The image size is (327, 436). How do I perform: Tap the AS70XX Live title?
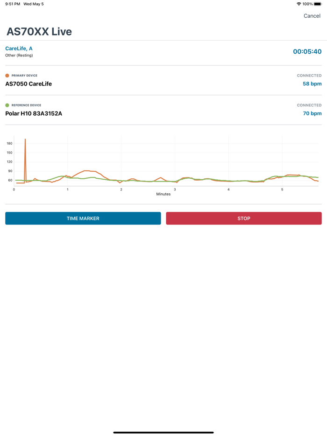point(39,32)
